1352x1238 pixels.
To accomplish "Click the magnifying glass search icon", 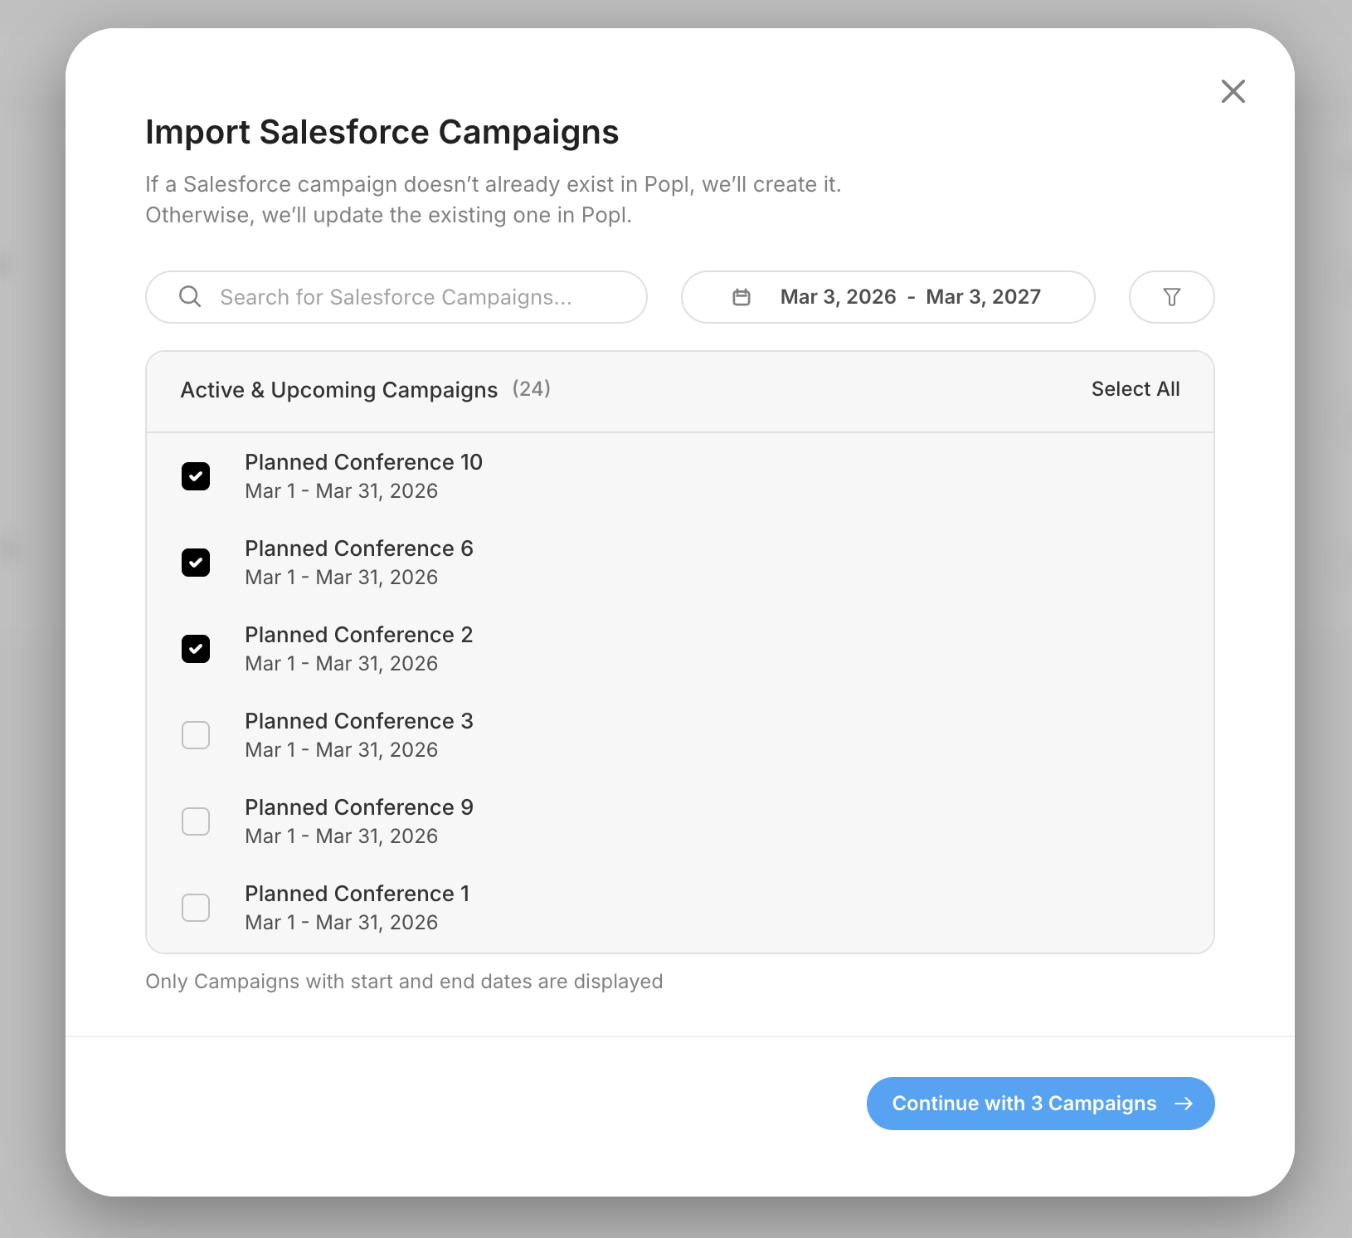I will coord(190,297).
